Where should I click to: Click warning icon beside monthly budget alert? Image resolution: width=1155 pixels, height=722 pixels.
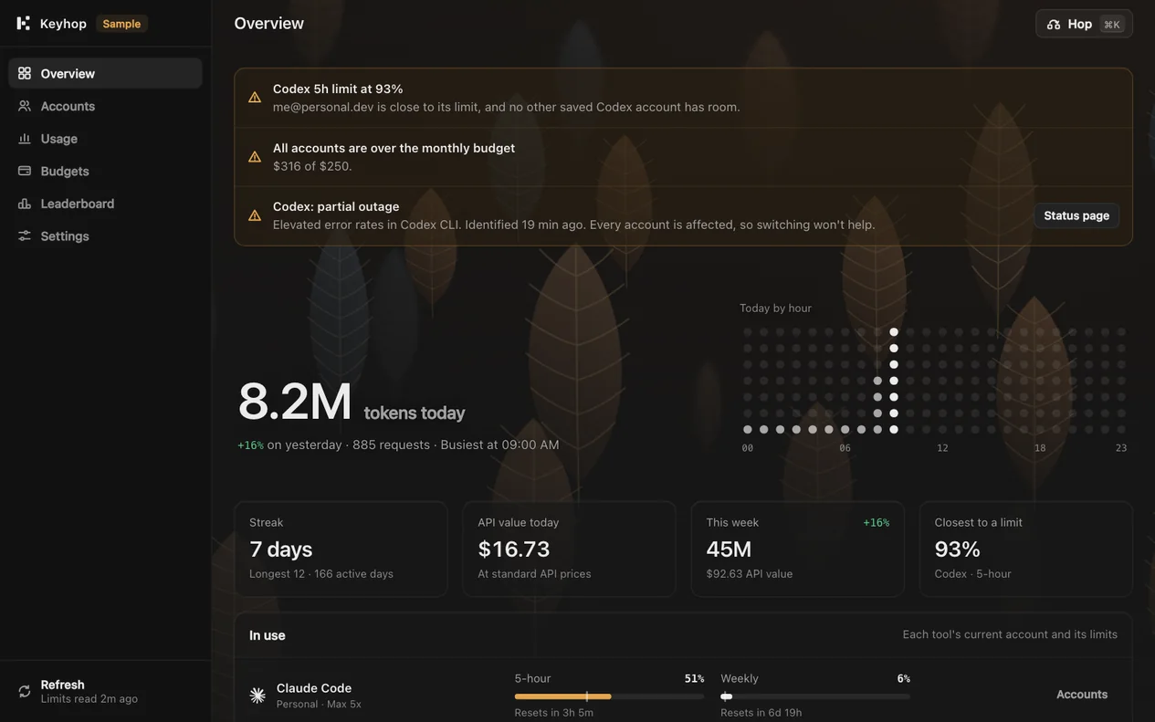(255, 157)
